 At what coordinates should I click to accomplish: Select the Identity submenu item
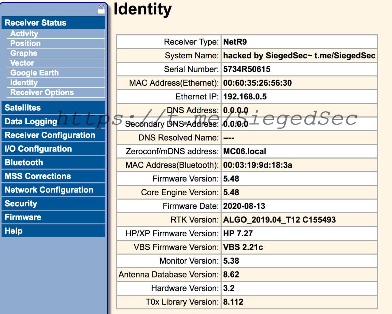[56, 83]
